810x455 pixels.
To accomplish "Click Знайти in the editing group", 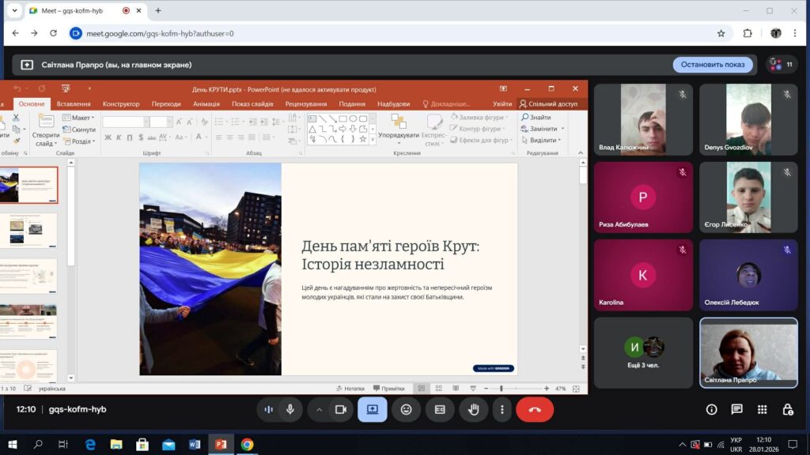I will pos(539,118).
